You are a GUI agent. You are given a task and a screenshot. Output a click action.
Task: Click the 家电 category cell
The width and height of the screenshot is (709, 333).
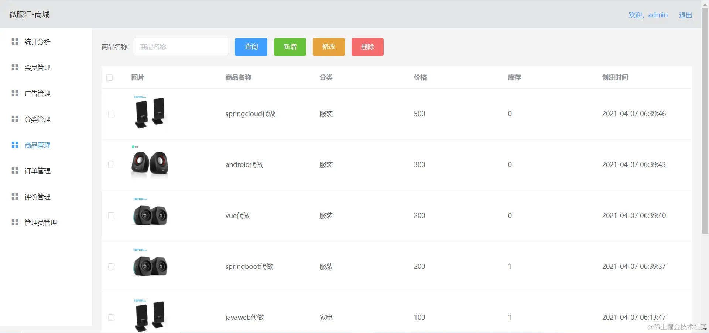pos(326,318)
